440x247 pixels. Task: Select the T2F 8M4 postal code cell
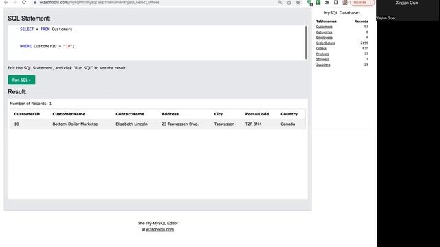254,123
